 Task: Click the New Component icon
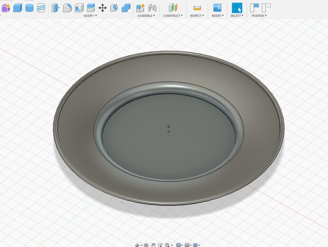tap(140, 8)
